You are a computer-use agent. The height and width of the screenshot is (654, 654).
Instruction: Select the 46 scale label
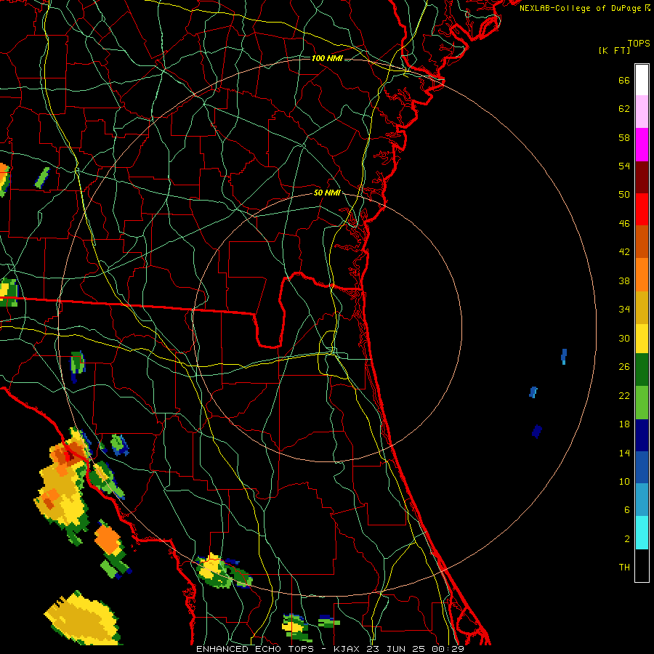pos(624,223)
